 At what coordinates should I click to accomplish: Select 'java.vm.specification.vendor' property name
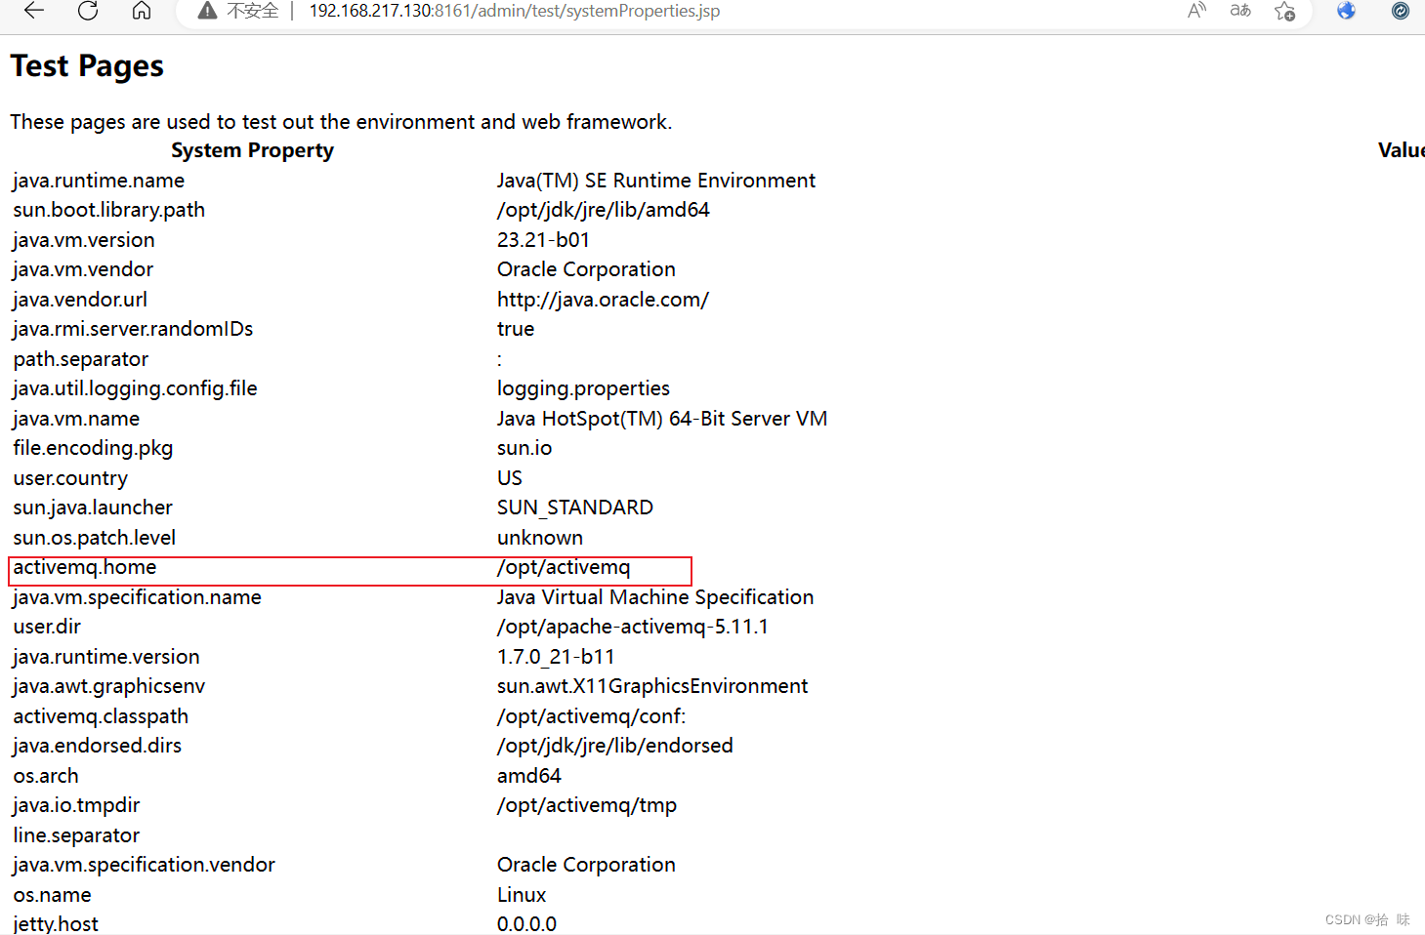144,865
